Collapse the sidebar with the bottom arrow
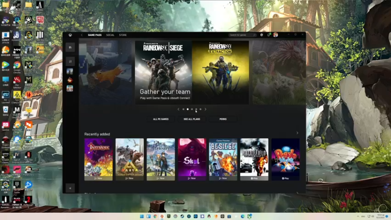This screenshot has width=391, height=220. point(70,188)
